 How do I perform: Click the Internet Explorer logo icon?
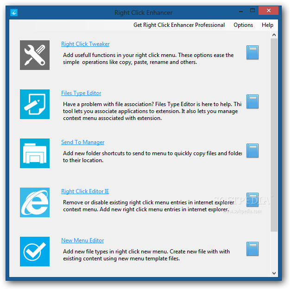click(35, 202)
